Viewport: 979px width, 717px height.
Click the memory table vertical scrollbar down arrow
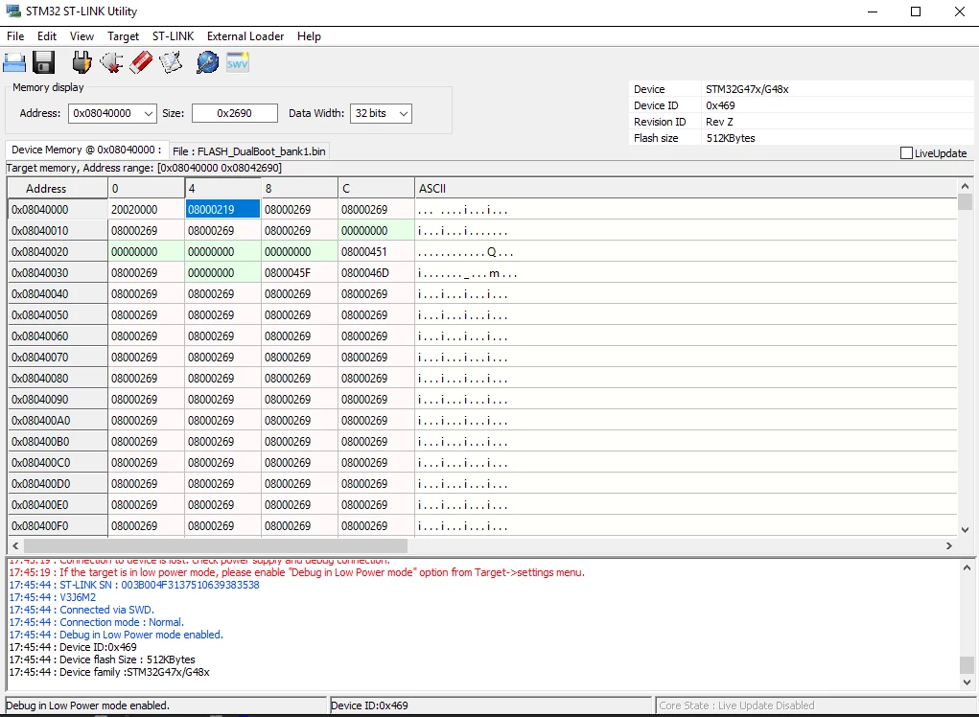(x=966, y=530)
